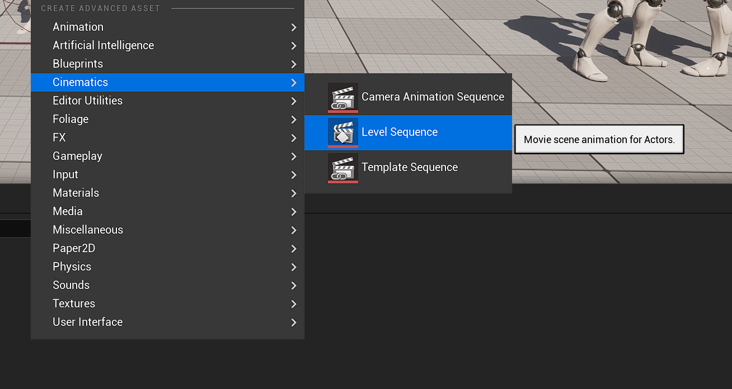
Task: Expand the arrow next to Physics
Action: point(294,267)
